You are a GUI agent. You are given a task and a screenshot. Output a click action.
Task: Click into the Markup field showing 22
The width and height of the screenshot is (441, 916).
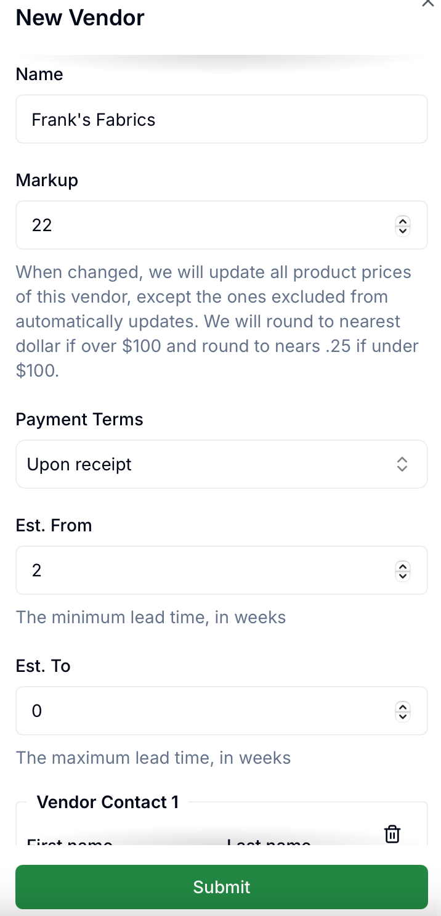point(222,225)
